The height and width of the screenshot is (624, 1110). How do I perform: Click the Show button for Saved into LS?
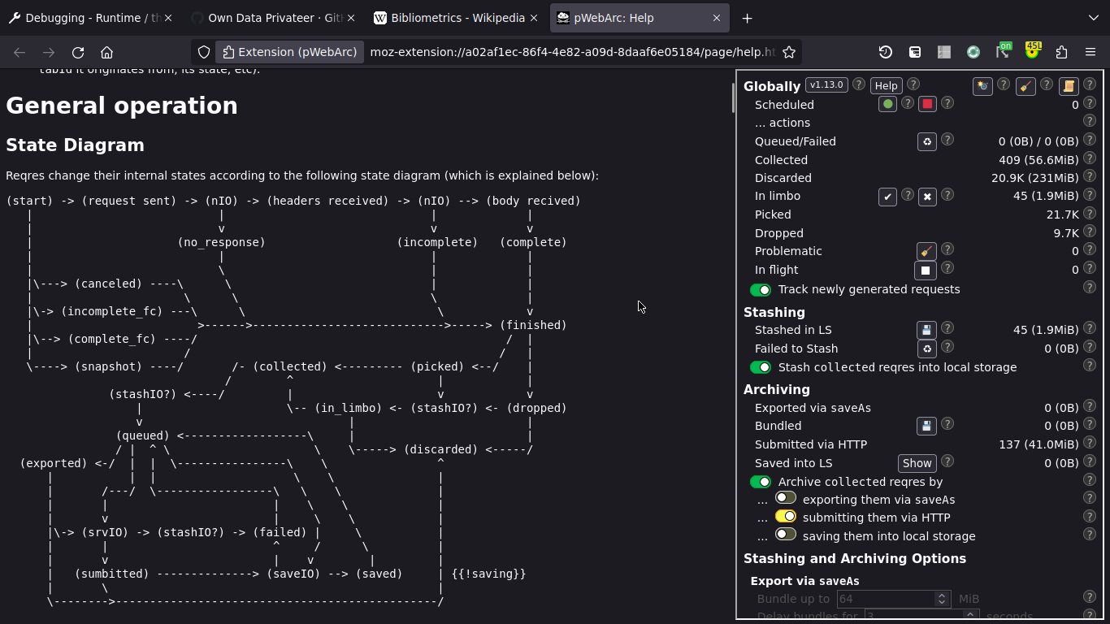pyautogui.click(x=917, y=463)
